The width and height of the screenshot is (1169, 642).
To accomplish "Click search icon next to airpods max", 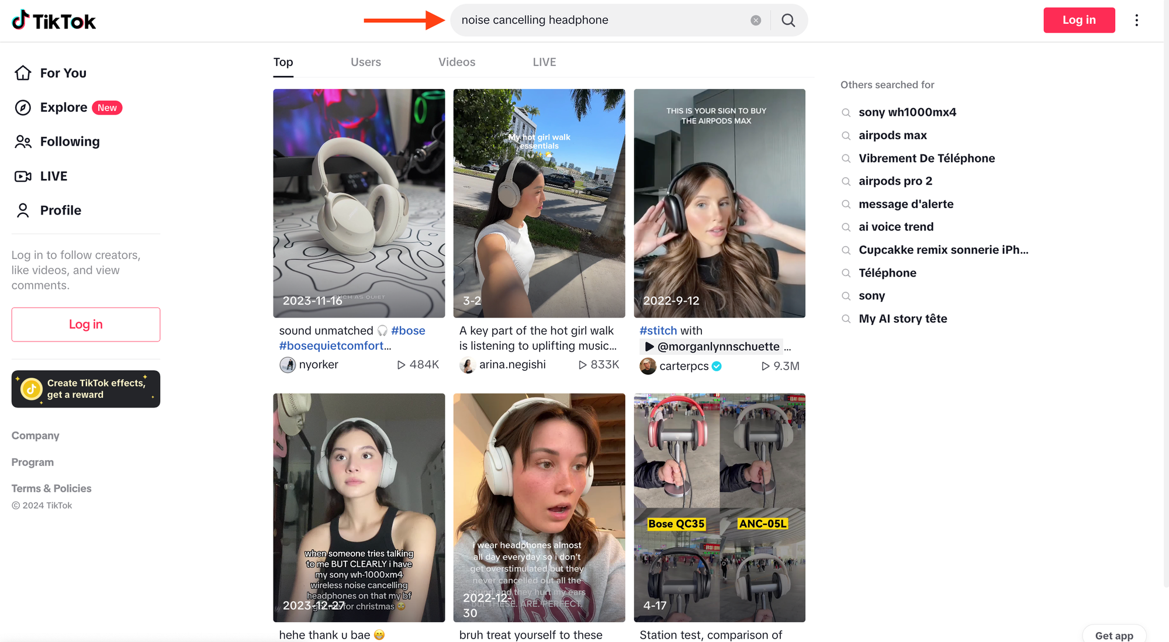I will point(846,136).
